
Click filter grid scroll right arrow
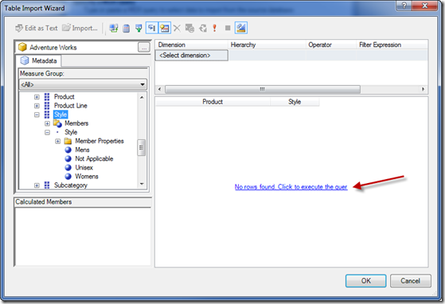click(423, 89)
